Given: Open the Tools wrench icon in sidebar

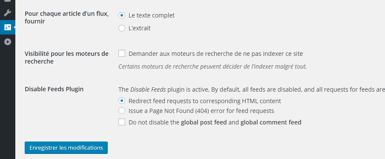Looking at the screenshot, I should [8, 13].
